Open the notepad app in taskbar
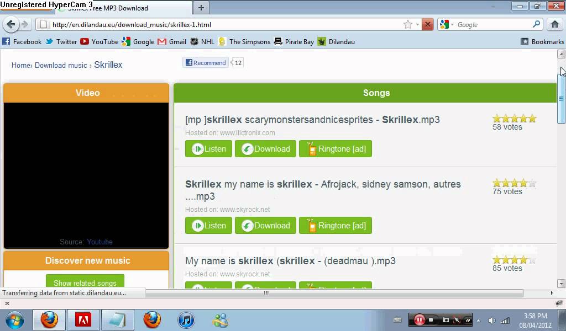566x331 pixels. [x=118, y=320]
